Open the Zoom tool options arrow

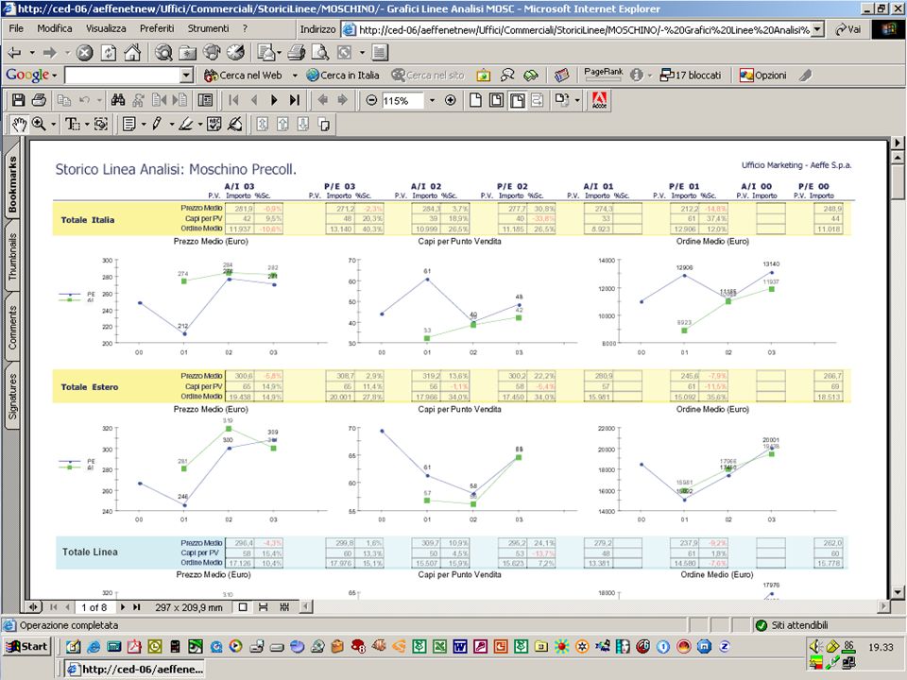53,125
